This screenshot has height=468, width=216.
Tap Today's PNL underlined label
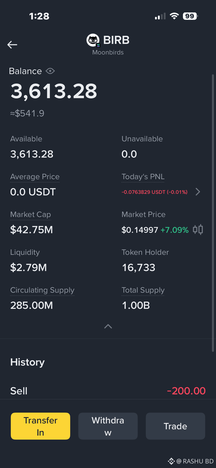point(143,177)
